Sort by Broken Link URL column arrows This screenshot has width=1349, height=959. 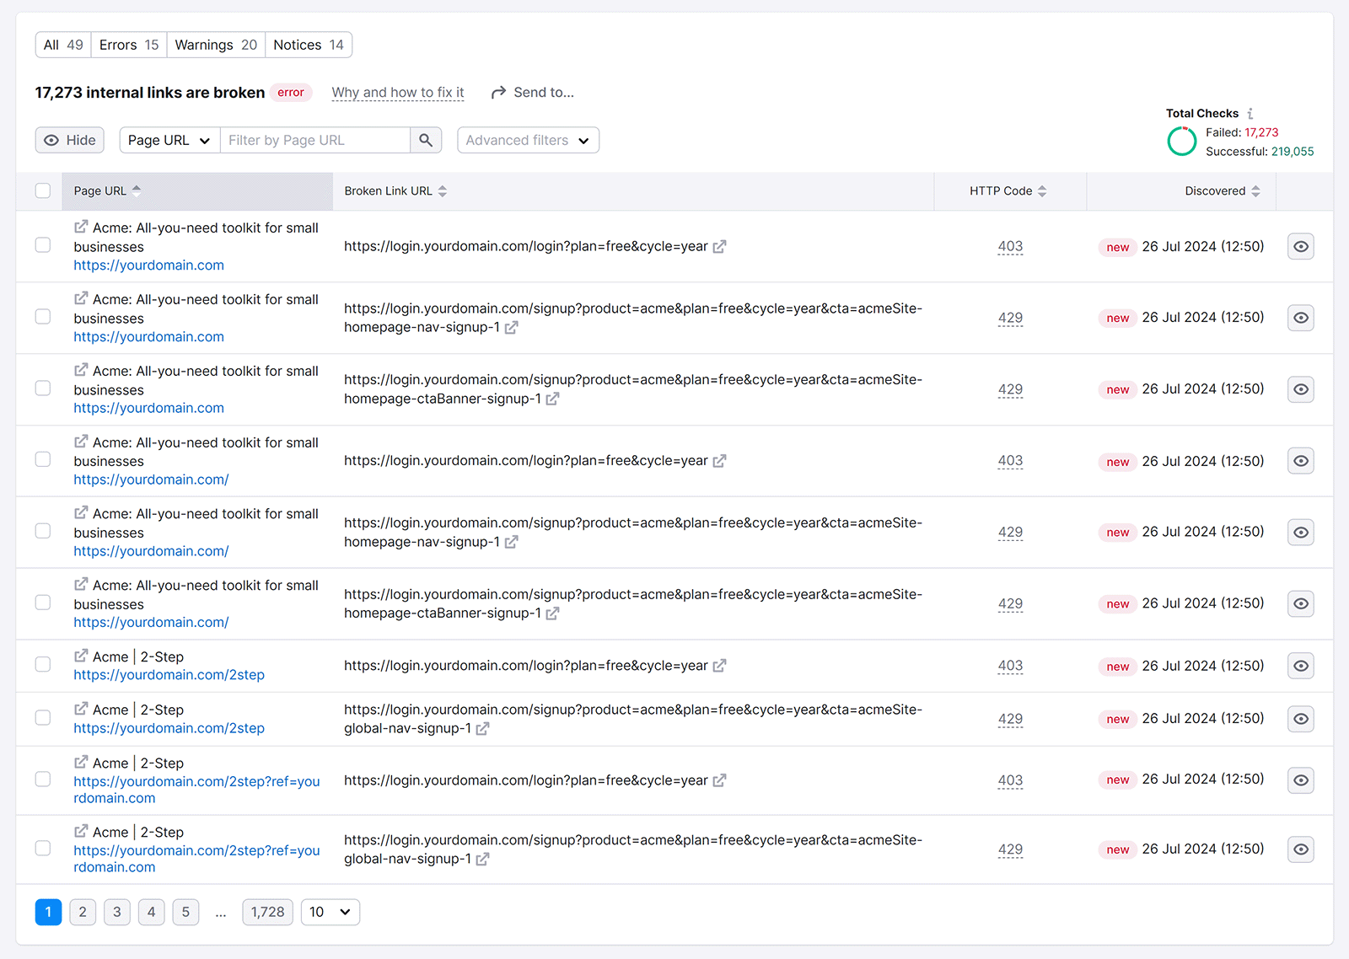pyautogui.click(x=443, y=191)
